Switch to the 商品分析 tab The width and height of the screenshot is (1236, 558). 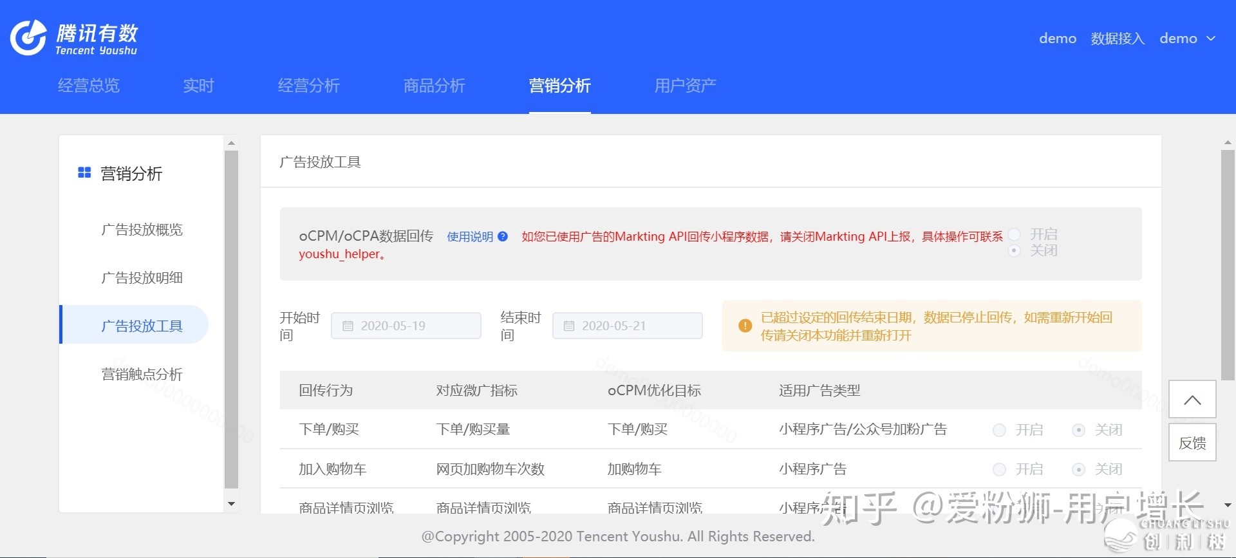[434, 86]
